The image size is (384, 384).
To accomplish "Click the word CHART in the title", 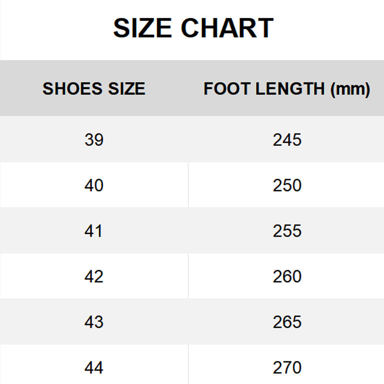I will point(228,28).
